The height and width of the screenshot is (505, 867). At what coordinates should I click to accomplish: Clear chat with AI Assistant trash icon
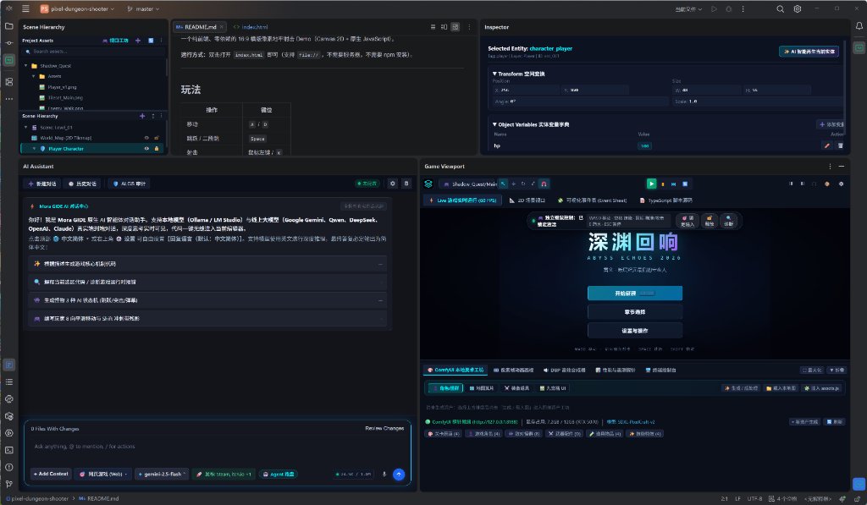click(406, 184)
